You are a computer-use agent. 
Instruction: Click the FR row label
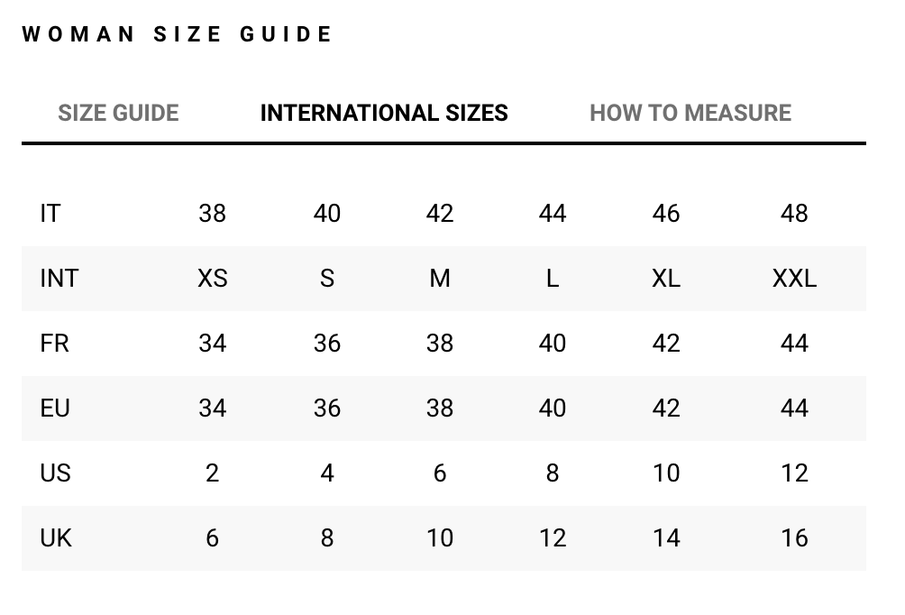tap(54, 344)
